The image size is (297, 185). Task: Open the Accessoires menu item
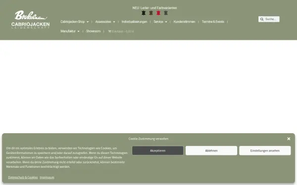pos(103,22)
